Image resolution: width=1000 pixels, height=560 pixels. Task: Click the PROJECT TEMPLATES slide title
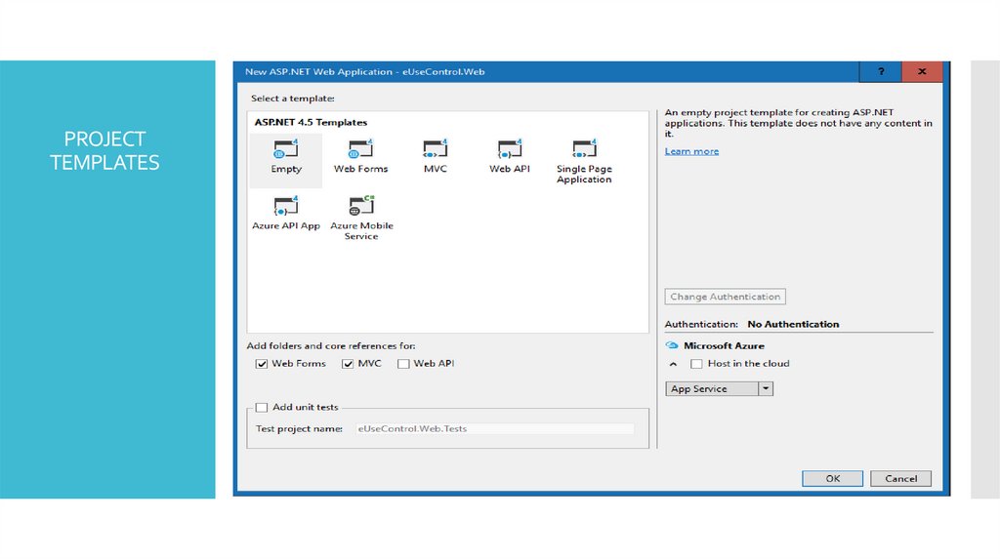pos(104,150)
